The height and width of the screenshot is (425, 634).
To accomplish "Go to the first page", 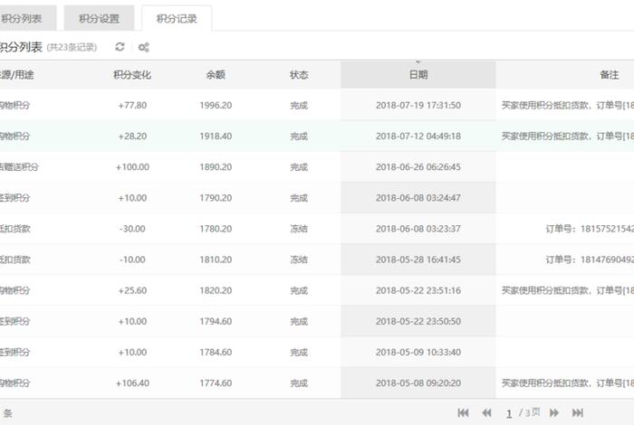I will (464, 413).
